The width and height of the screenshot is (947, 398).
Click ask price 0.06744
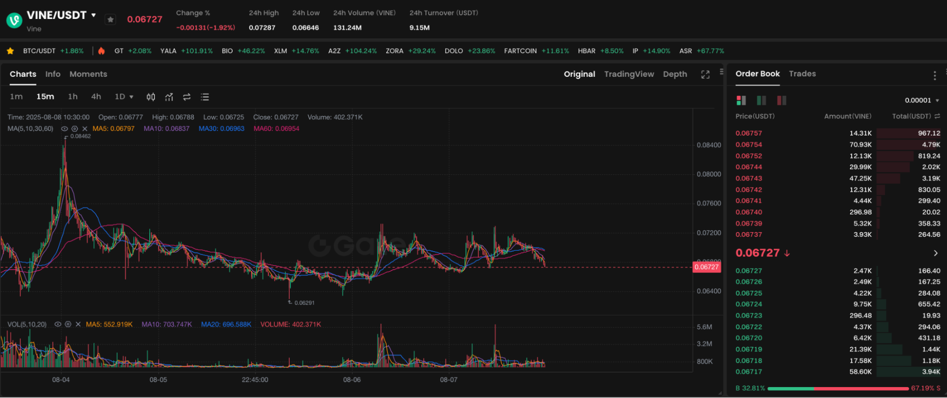pos(749,167)
